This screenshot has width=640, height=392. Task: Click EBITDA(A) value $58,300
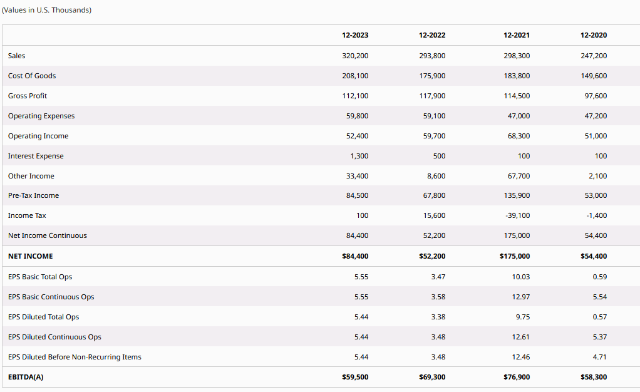point(594,377)
